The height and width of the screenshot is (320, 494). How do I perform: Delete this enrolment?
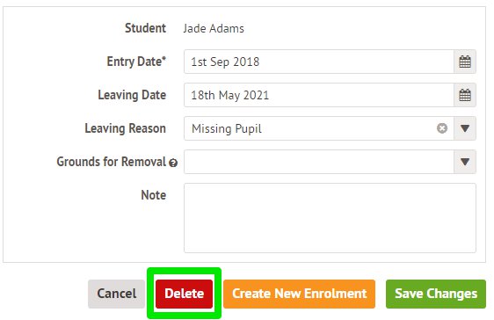click(184, 294)
